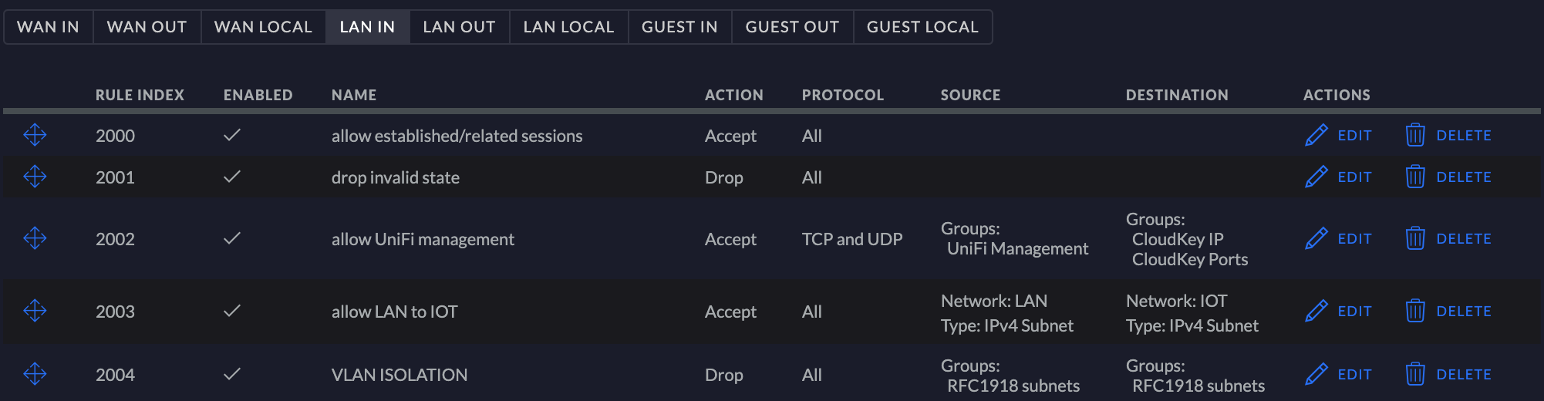Click the drag handle icon for rule 2000
Image resolution: width=1544 pixels, height=401 pixels.
point(35,135)
